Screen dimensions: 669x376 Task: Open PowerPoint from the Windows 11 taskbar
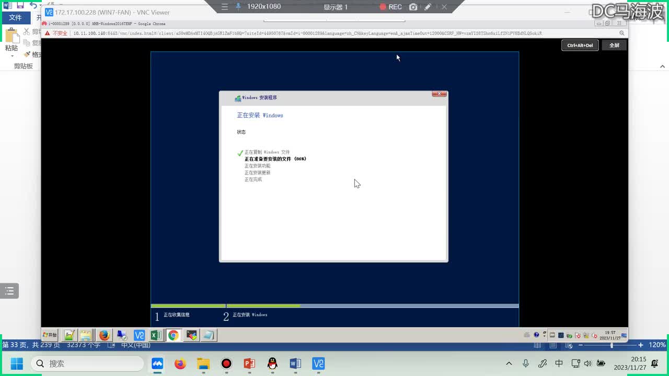[x=249, y=363]
